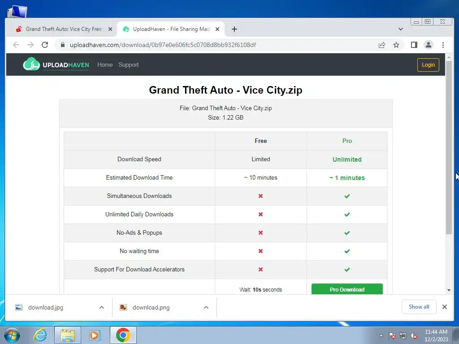Bookmark this page with star icon
Viewport: 459px width, 344px height.
coord(396,45)
